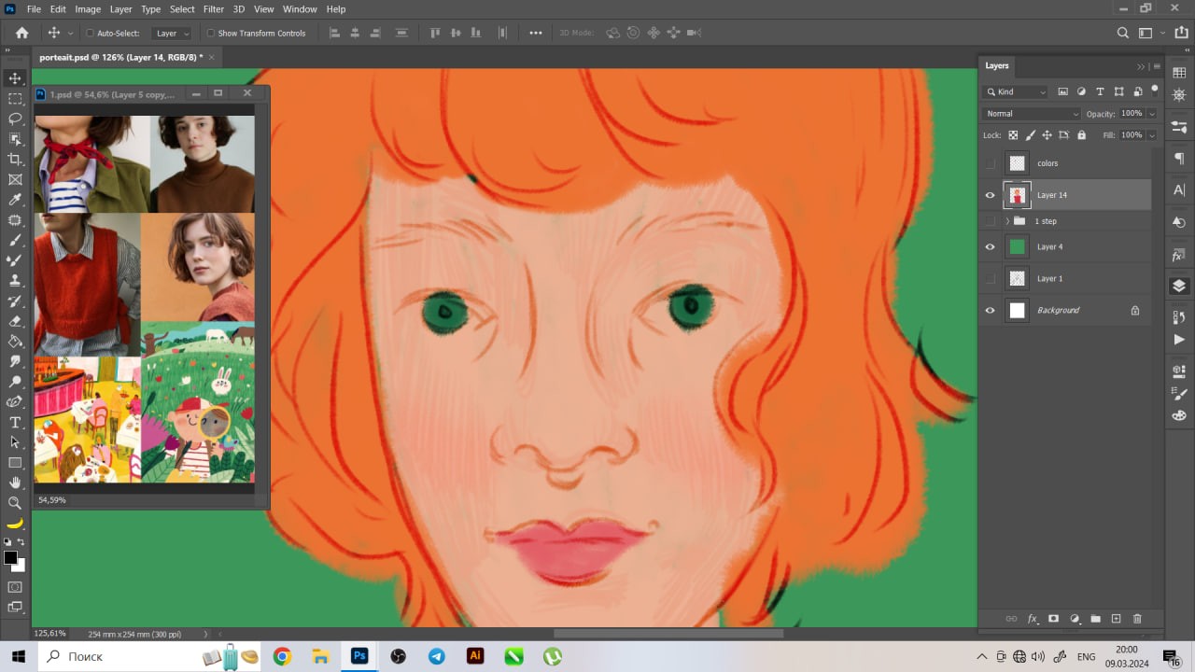Create a new layer

[x=1116, y=619]
